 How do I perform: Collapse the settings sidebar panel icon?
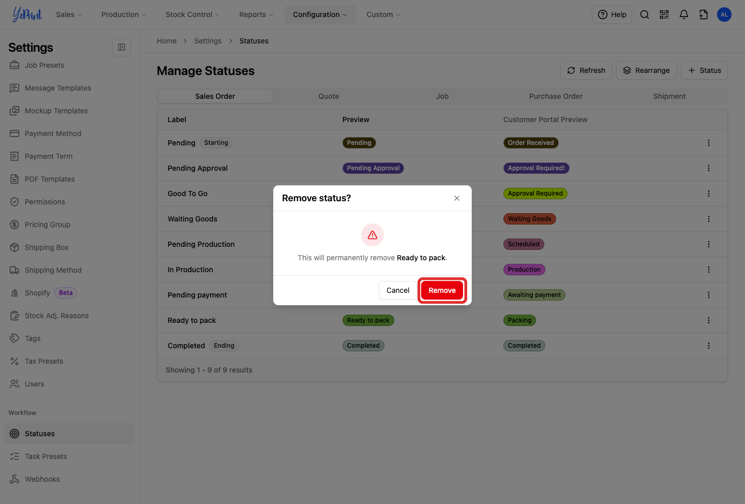[x=122, y=47]
